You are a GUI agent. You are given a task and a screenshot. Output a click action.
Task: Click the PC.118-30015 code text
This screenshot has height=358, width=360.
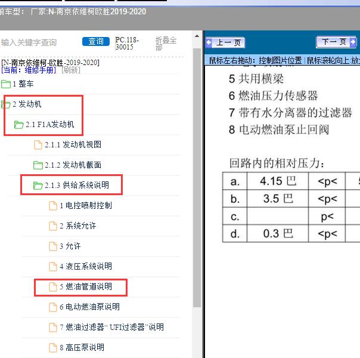coord(127,44)
